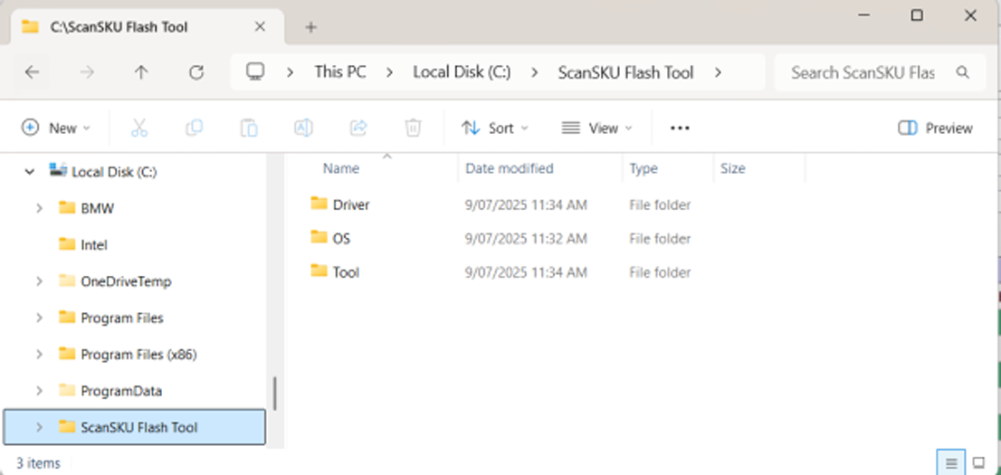
Task: Expand the ScanSKU Flash Tool tree node
Action: click(x=39, y=427)
